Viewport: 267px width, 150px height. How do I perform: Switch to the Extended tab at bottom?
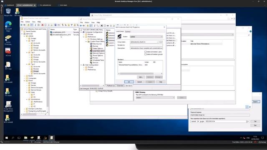click(x=120, y=86)
